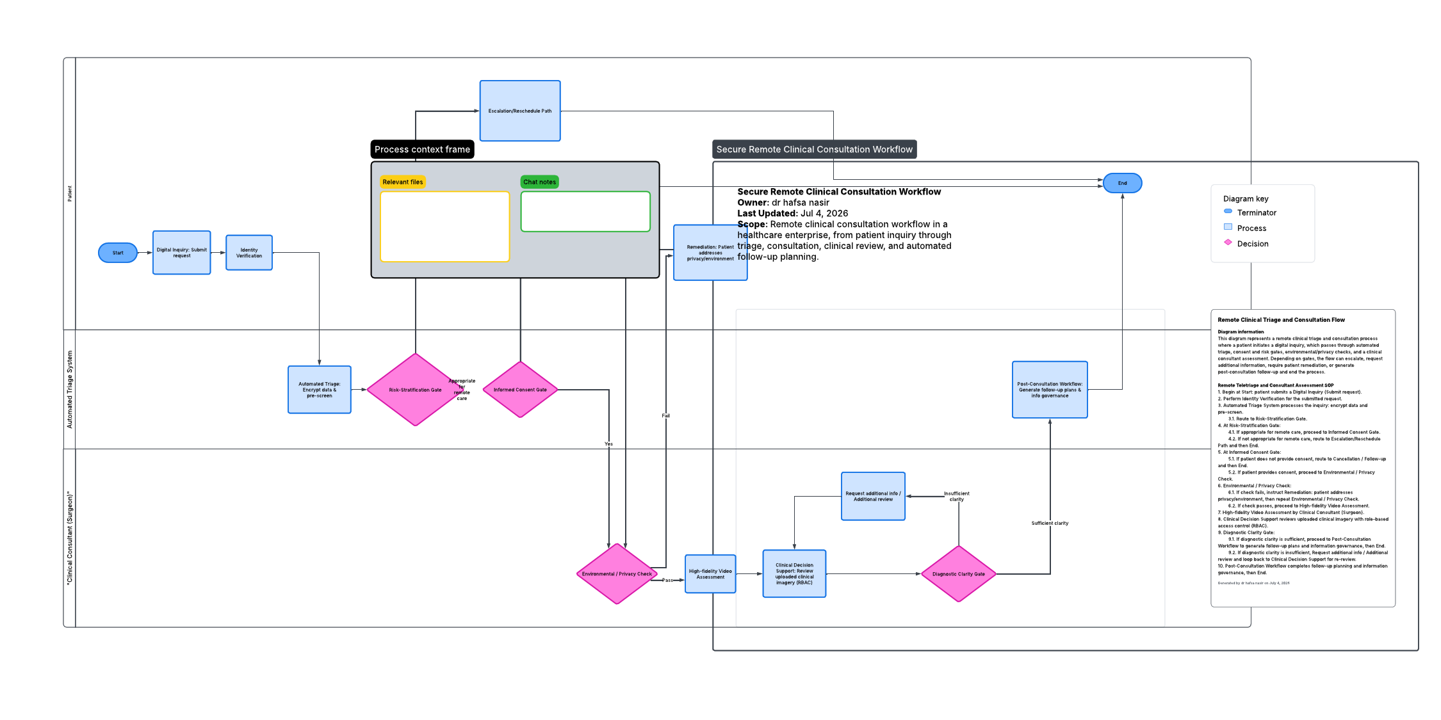Click the Remote Teletriage and Consultant Assessment SOP heading
This screenshot has width=1441, height=720.
[x=1276, y=385]
